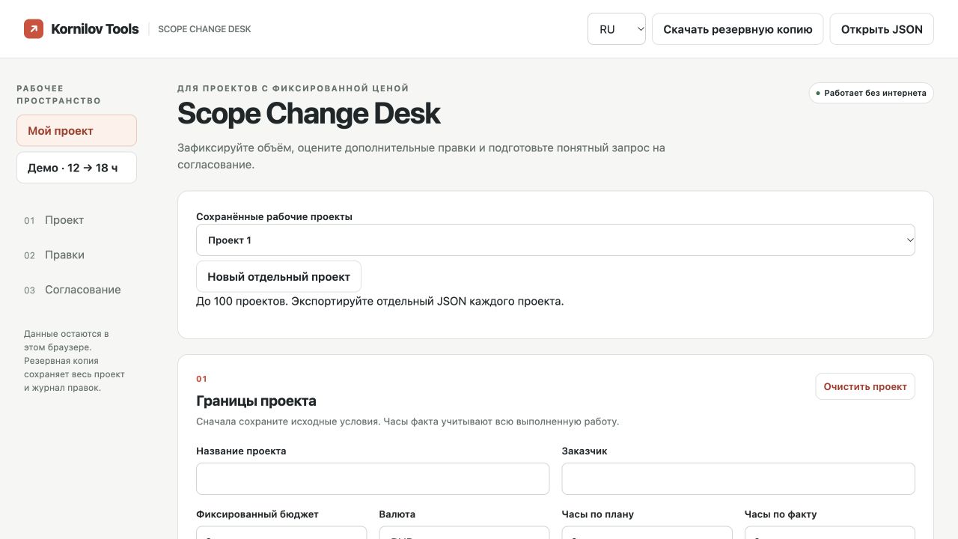The width and height of the screenshot is (958, 539).
Task: Click the Часы по факту field label
Action: click(x=781, y=514)
